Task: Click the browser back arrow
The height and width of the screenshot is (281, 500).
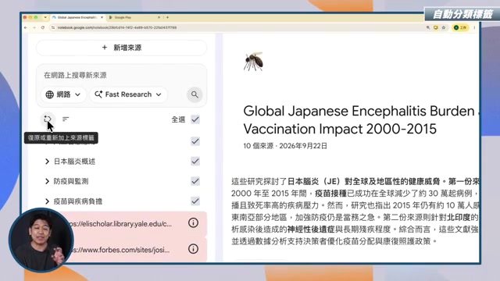Action: coord(26,28)
